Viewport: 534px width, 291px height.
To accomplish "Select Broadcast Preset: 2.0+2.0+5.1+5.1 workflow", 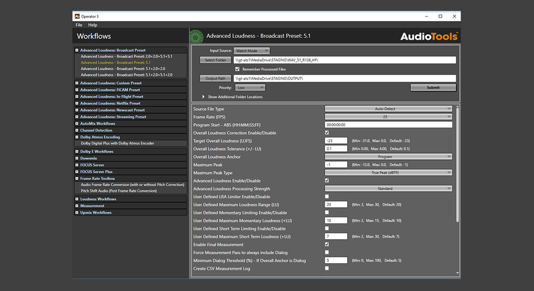I will [126, 56].
